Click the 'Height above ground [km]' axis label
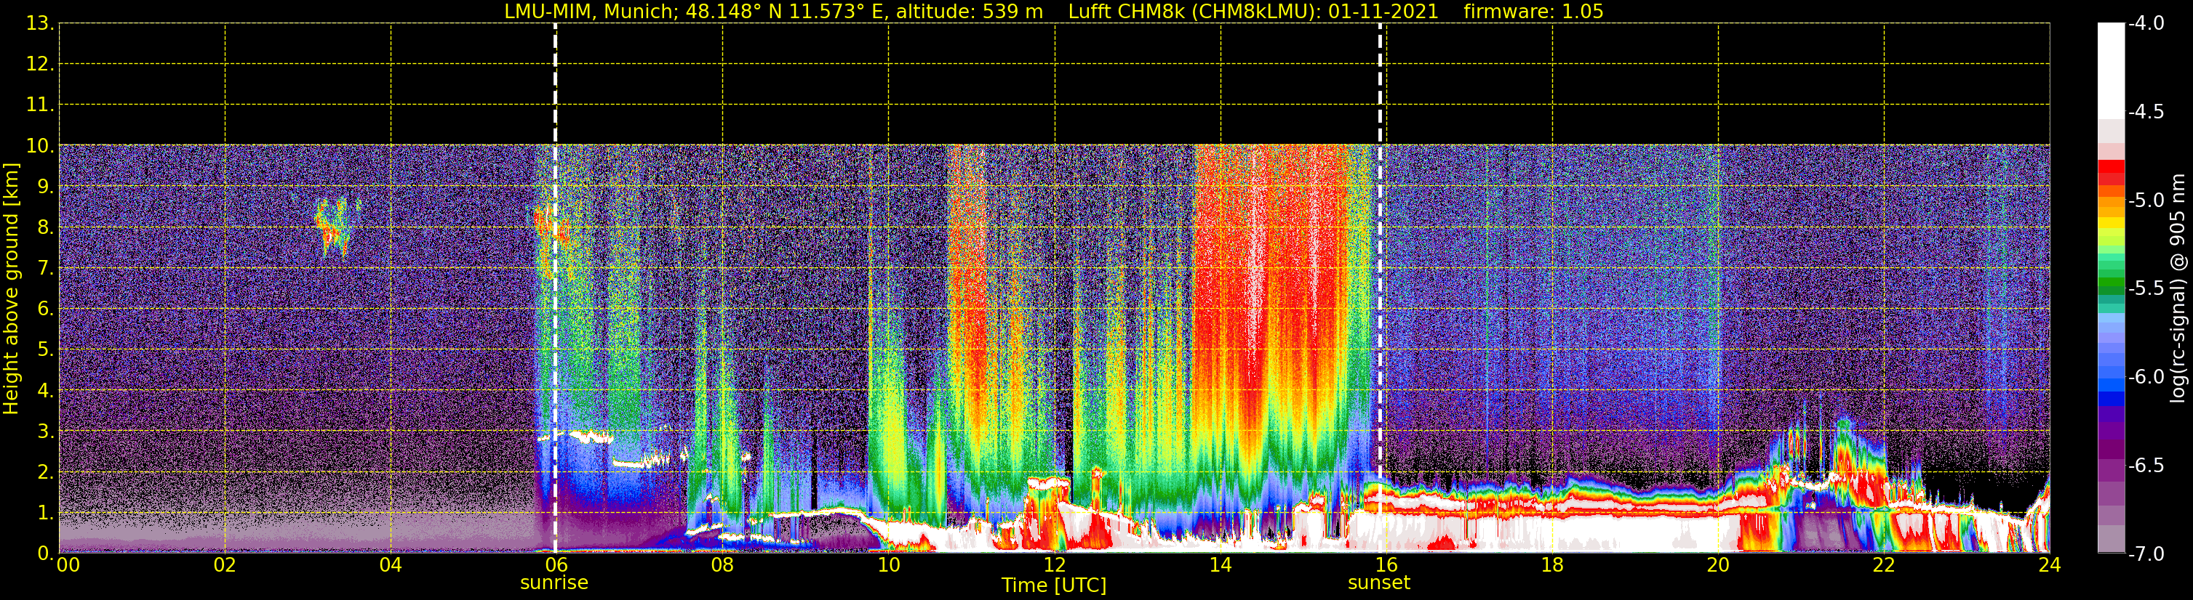The image size is (2193, 600). [x=11, y=289]
